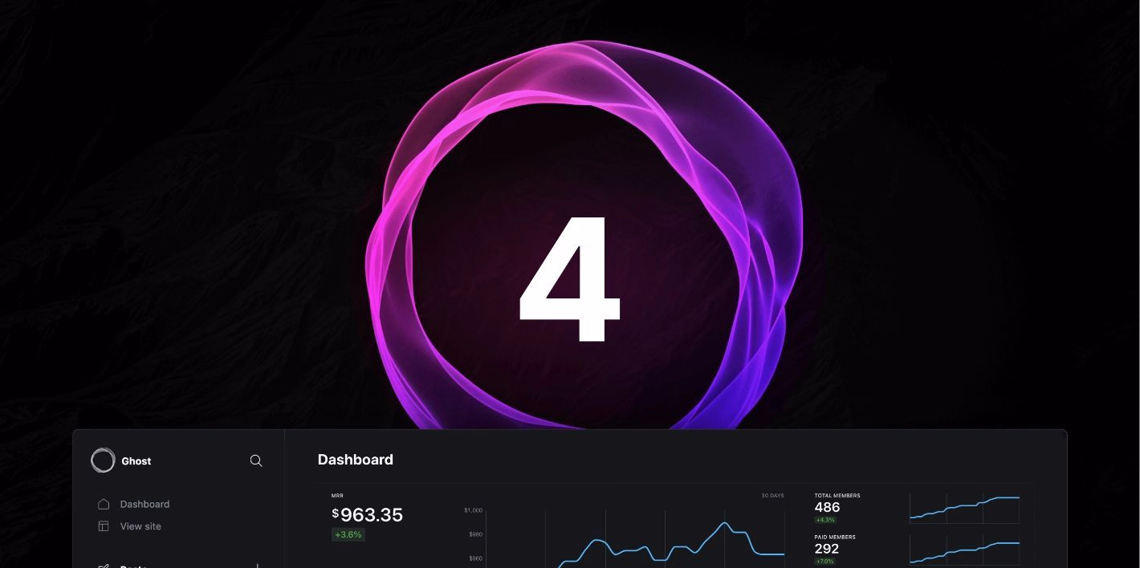Click the MRR value $963.35

(x=368, y=515)
